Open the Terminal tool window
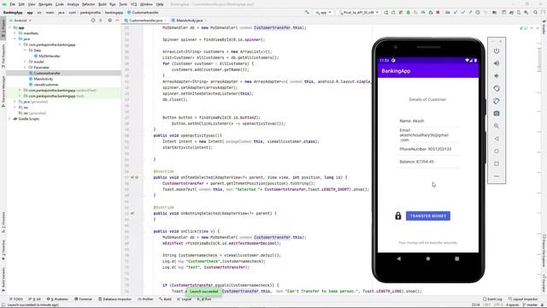 [83, 299]
